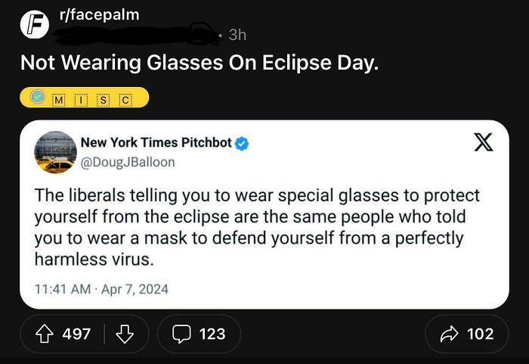This screenshot has height=364, width=529.
Task: Open the tweet text body image
Action: tap(257, 227)
